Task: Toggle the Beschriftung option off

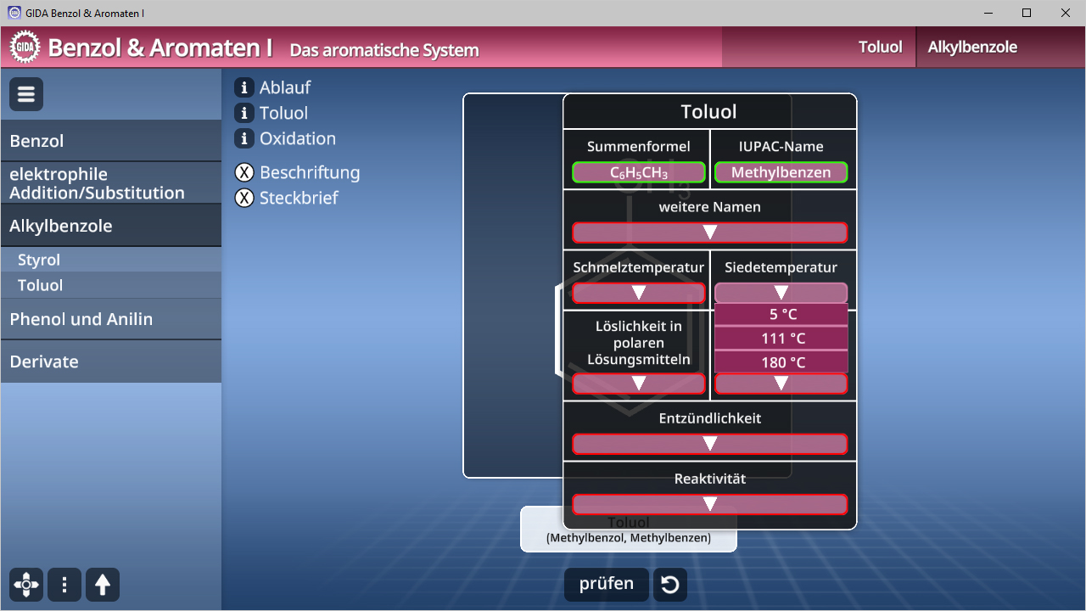Action: tap(244, 173)
